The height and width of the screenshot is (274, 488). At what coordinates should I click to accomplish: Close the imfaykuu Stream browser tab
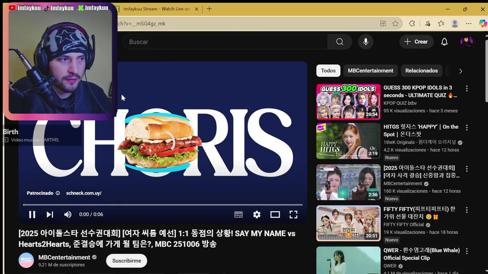pyautogui.click(x=197, y=9)
